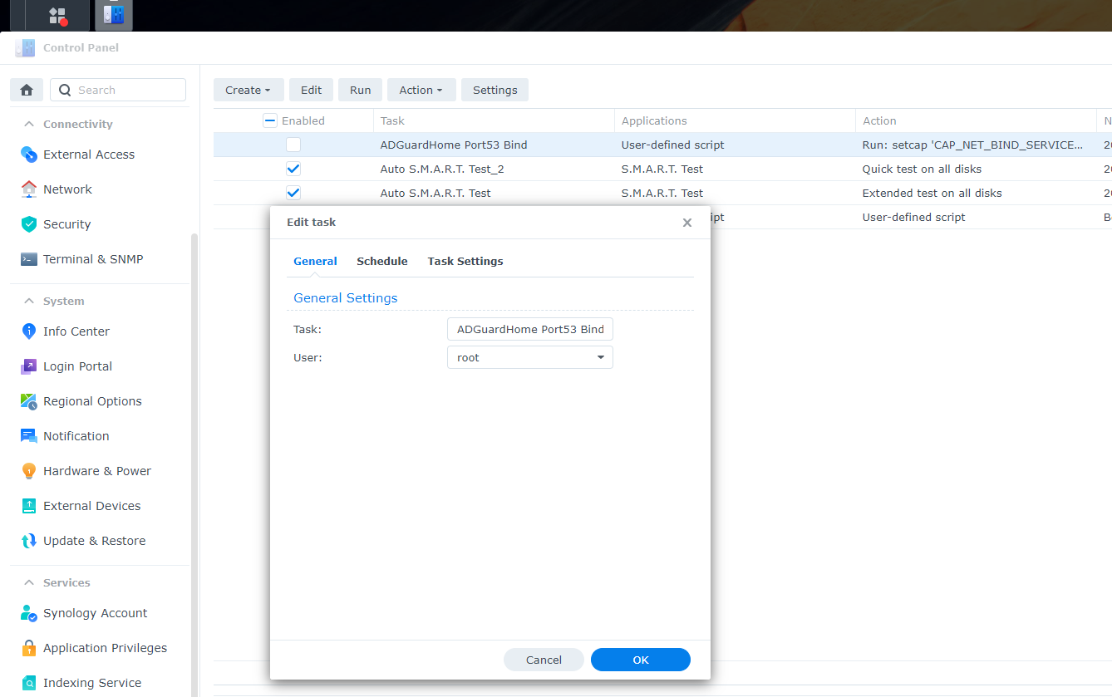Image resolution: width=1112 pixels, height=697 pixels.
Task: Open the Login Portal icon
Action: point(29,366)
